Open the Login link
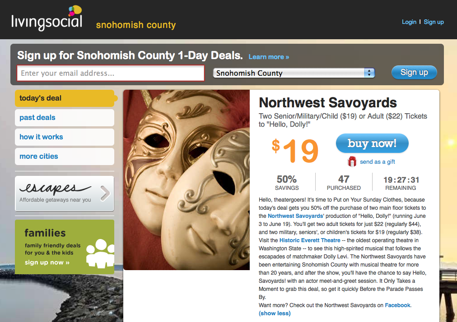 pyautogui.click(x=409, y=22)
